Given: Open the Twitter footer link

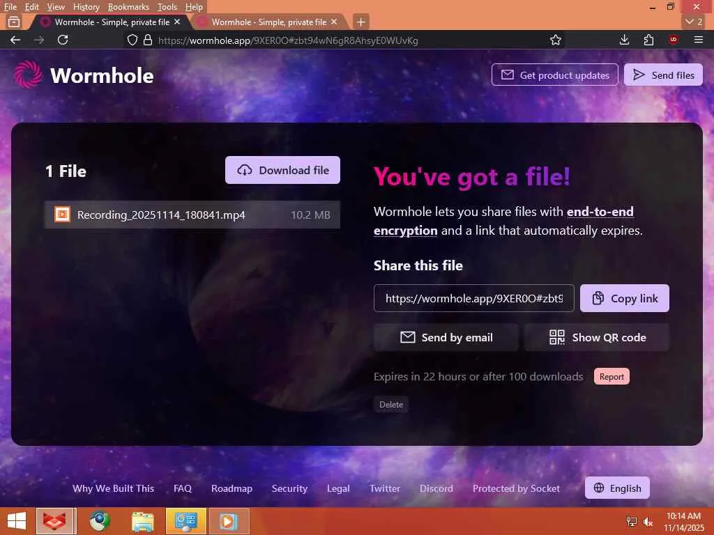Looking at the screenshot, I should [x=385, y=488].
